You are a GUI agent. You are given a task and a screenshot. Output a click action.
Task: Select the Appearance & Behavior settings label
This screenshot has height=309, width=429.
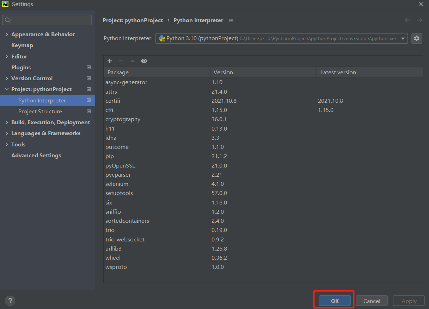pos(43,34)
